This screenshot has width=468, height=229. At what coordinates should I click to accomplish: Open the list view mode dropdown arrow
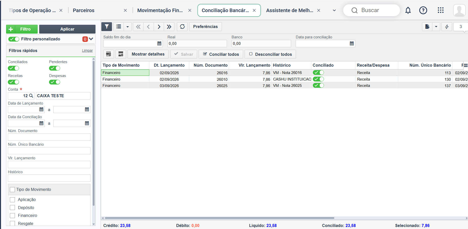pyautogui.click(x=128, y=27)
